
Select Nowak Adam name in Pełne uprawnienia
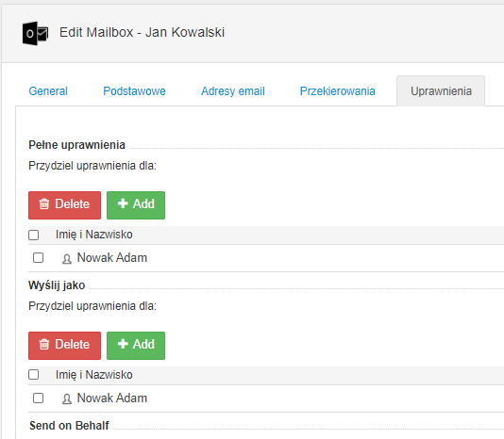tap(112, 258)
